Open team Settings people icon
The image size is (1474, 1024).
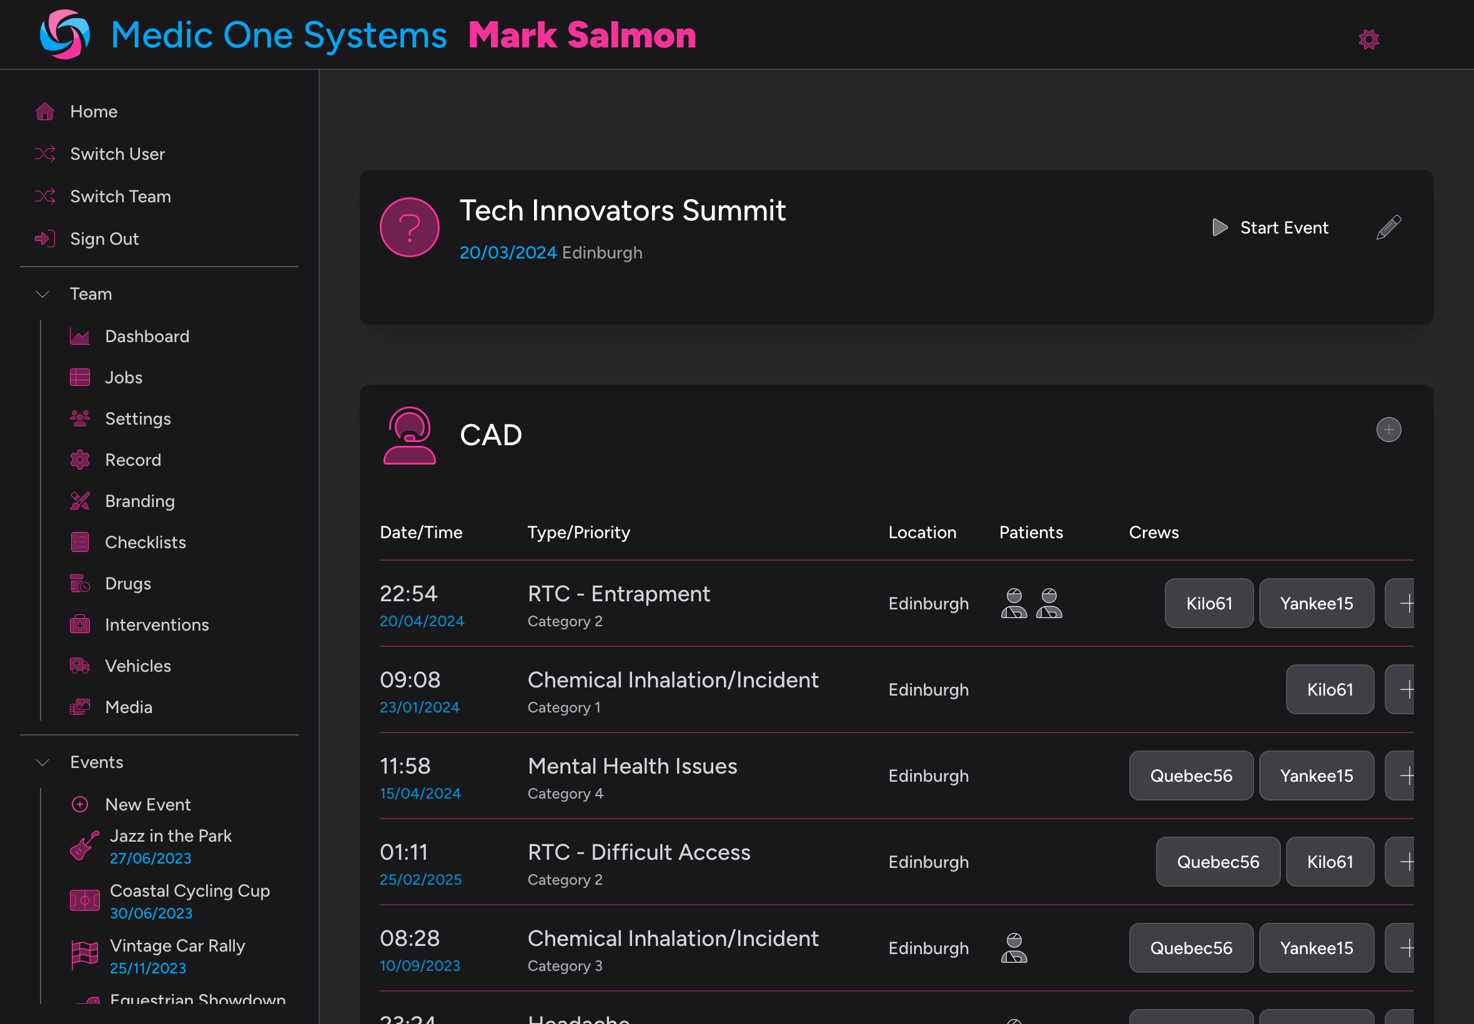coord(79,418)
